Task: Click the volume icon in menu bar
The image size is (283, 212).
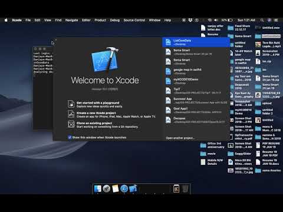Action: coord(216,20)
